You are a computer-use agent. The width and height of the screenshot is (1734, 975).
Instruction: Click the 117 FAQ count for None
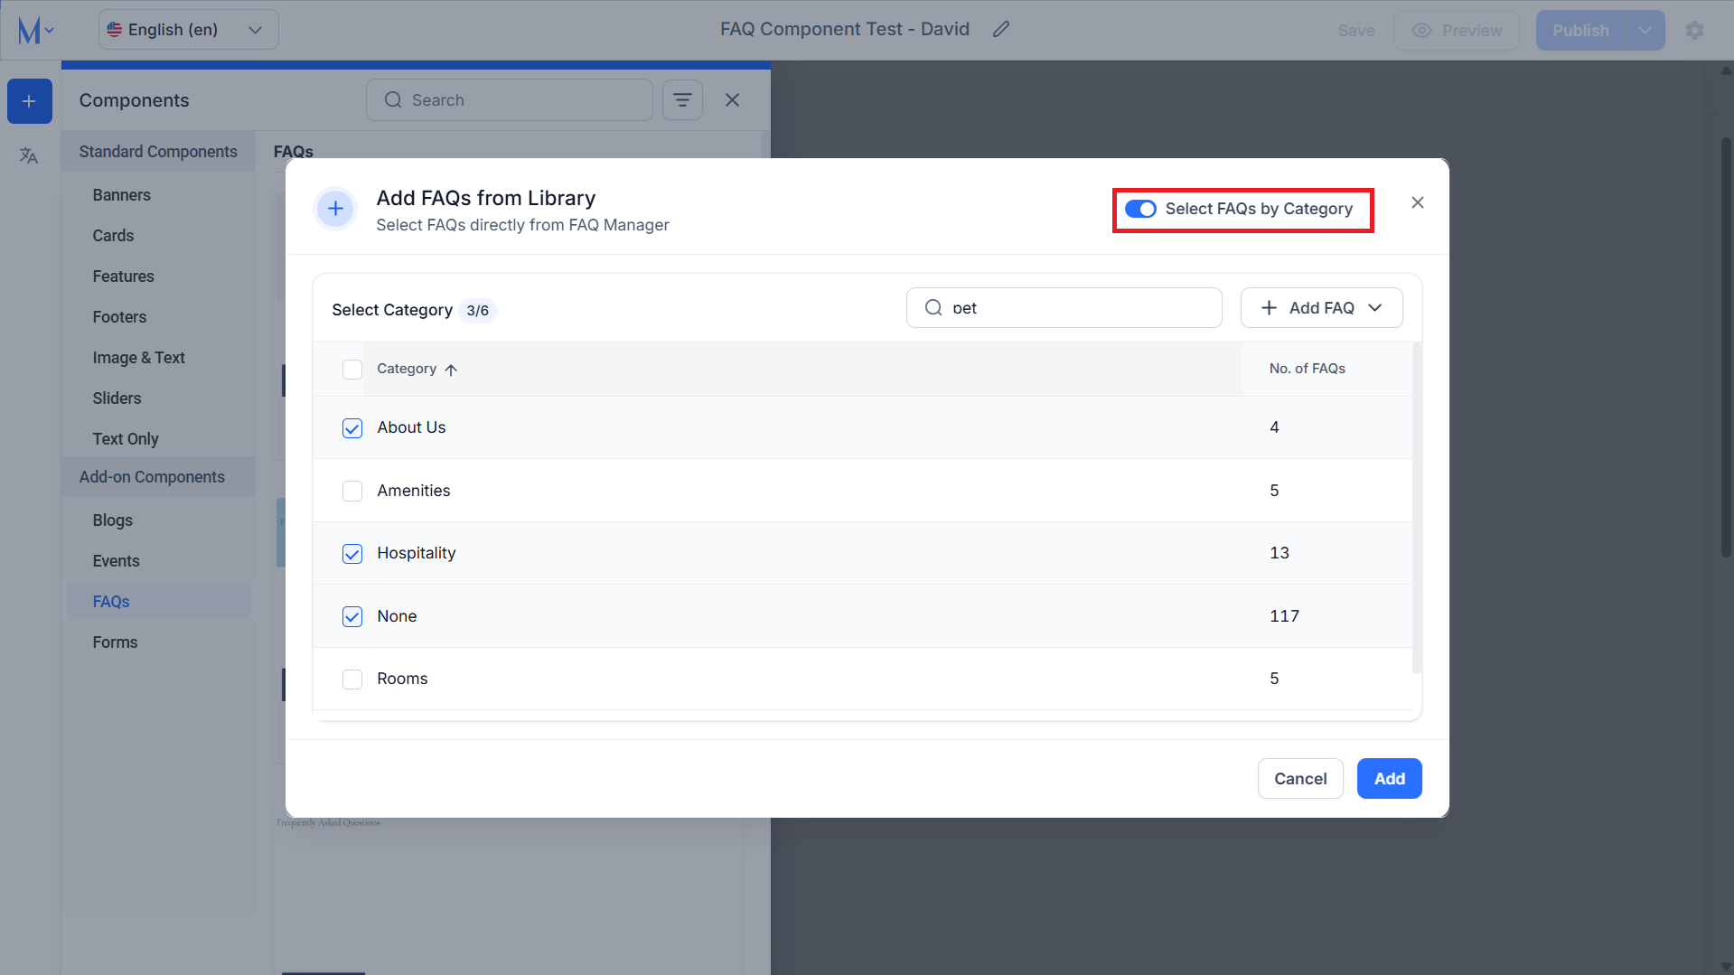(1284, 616)
